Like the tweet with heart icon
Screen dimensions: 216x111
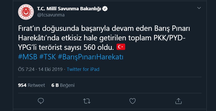point(133,101)
